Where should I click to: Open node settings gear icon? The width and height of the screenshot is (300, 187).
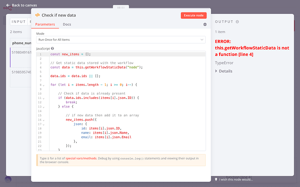click(x=205, y=25)
